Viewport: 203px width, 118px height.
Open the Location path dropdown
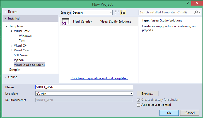pyautogui.click(x=131, y=94)
